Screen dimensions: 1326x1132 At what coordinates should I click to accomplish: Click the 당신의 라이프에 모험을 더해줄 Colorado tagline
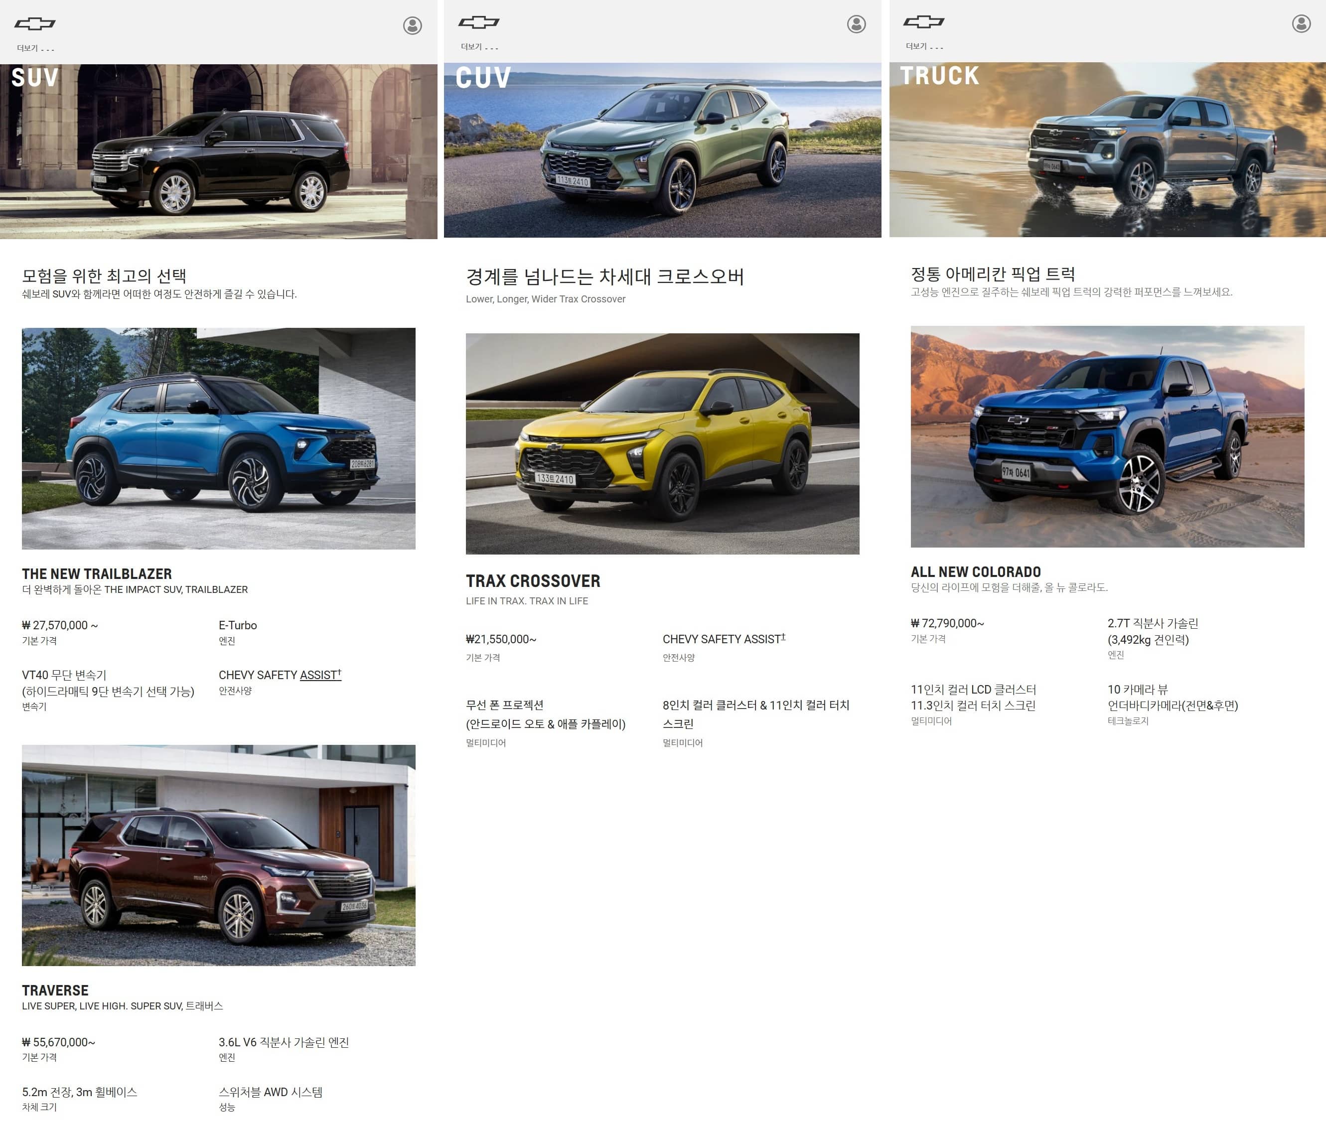click(x=1009, y=587)
